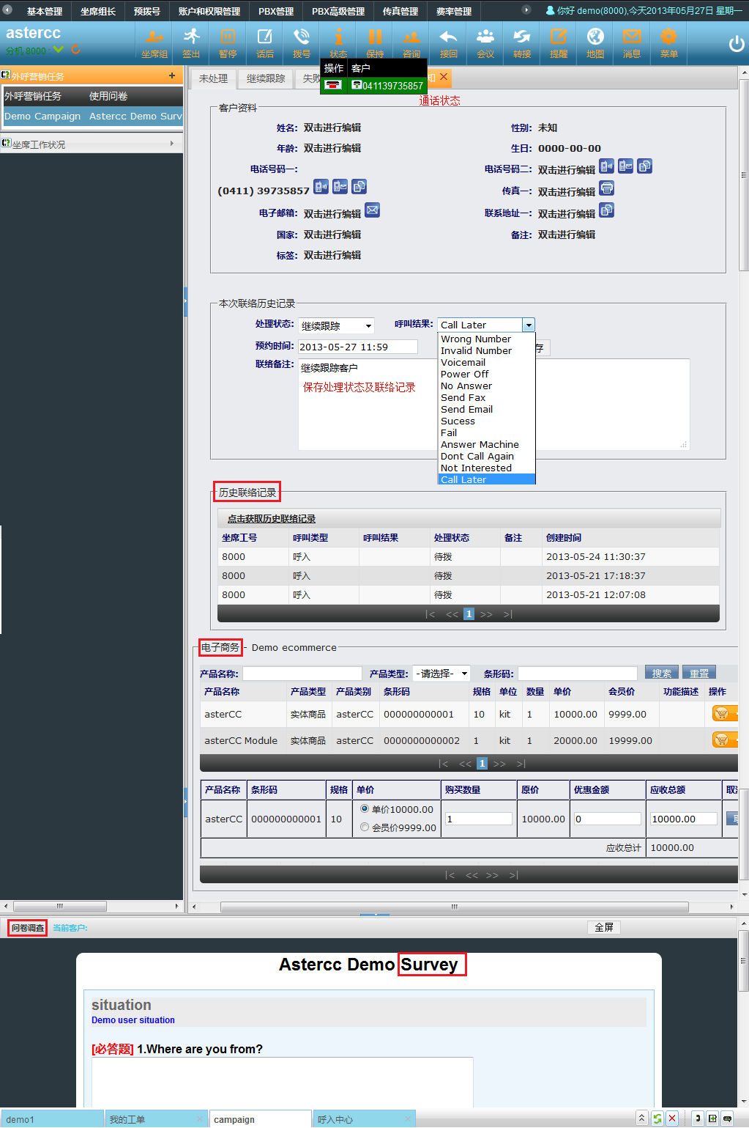This screenshot has width=749, height=1128.
Task: Click the 搜索 search button
Action: point(661,674)
